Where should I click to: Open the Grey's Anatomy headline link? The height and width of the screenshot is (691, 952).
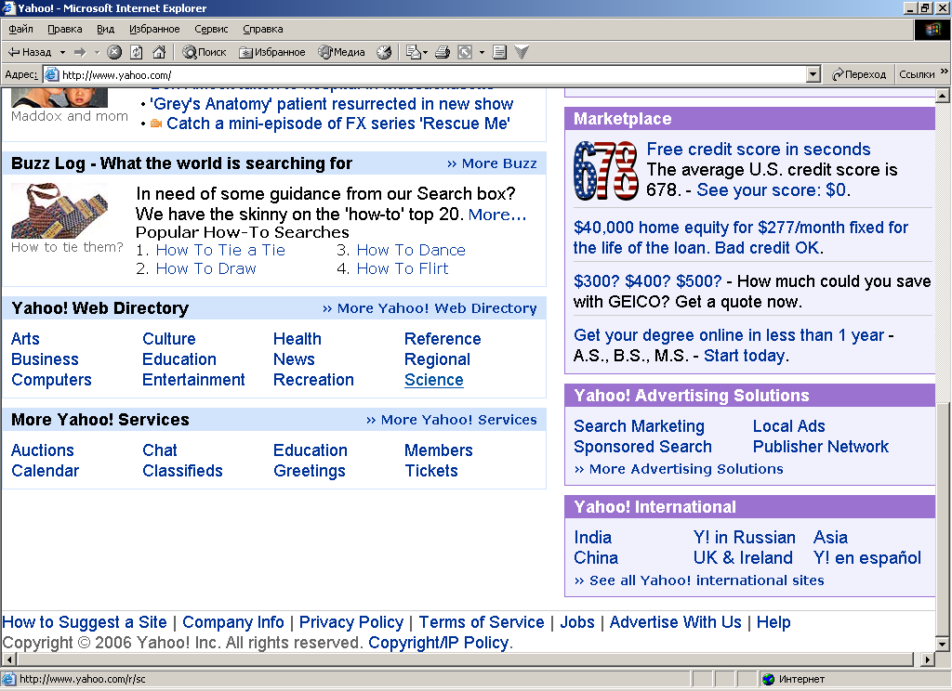click(332, 104)
